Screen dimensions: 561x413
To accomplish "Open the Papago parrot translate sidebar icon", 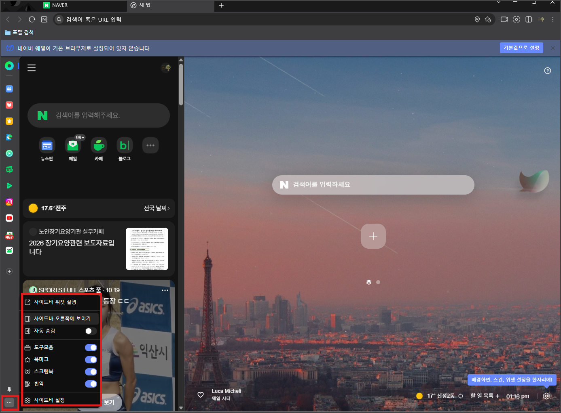I will pyautogui.click(x=9, y=137).
